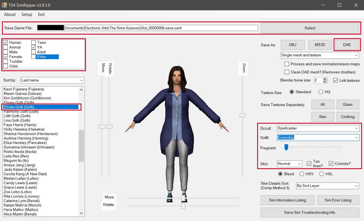Screen dimensions: 364x221
Task: Open the Setup menu
Action: (x=27, y=15)
